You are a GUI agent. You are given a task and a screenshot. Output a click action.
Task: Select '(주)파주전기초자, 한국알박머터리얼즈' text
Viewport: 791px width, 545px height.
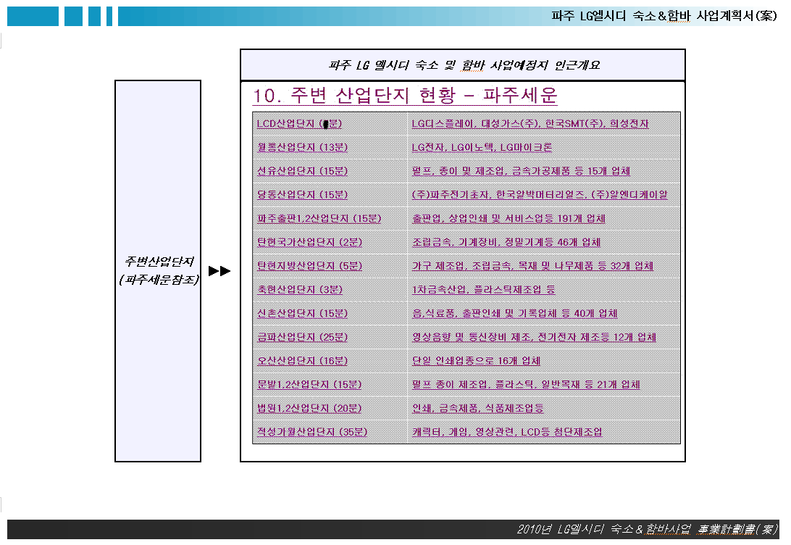tap(540, 195)
